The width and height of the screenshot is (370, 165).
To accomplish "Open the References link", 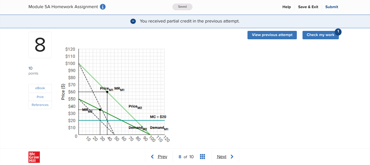I will [x=40, y=105].
